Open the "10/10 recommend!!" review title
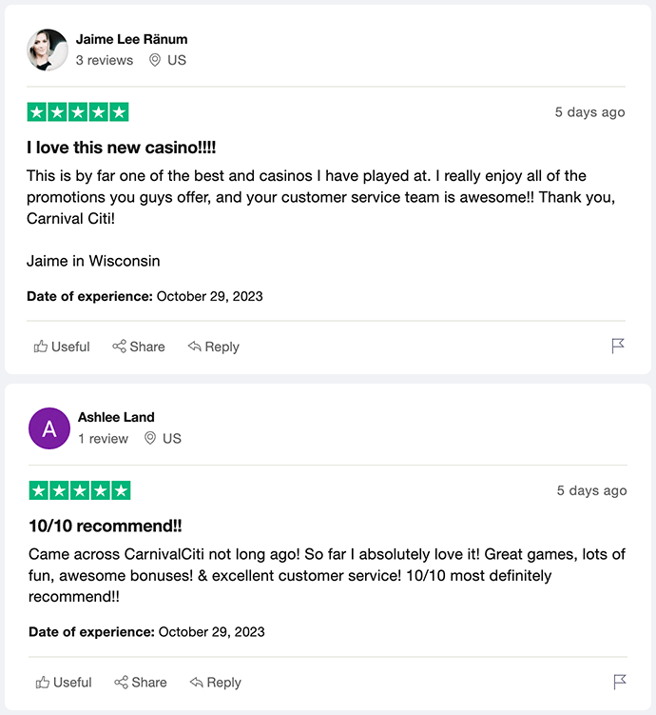 [x=106, y=526]
